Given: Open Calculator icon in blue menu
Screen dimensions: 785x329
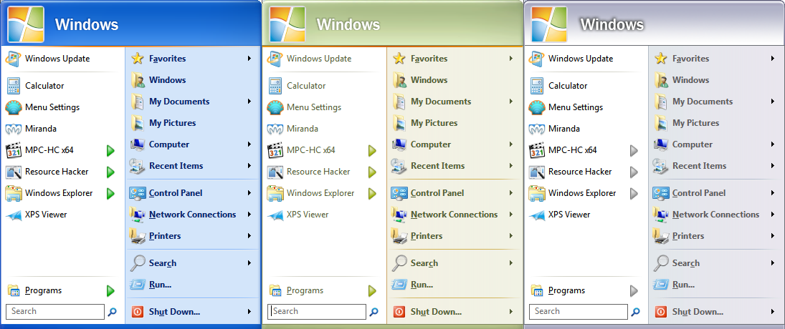Looking at the screenshot, I should pyautogui.click(x=14, y=86).
